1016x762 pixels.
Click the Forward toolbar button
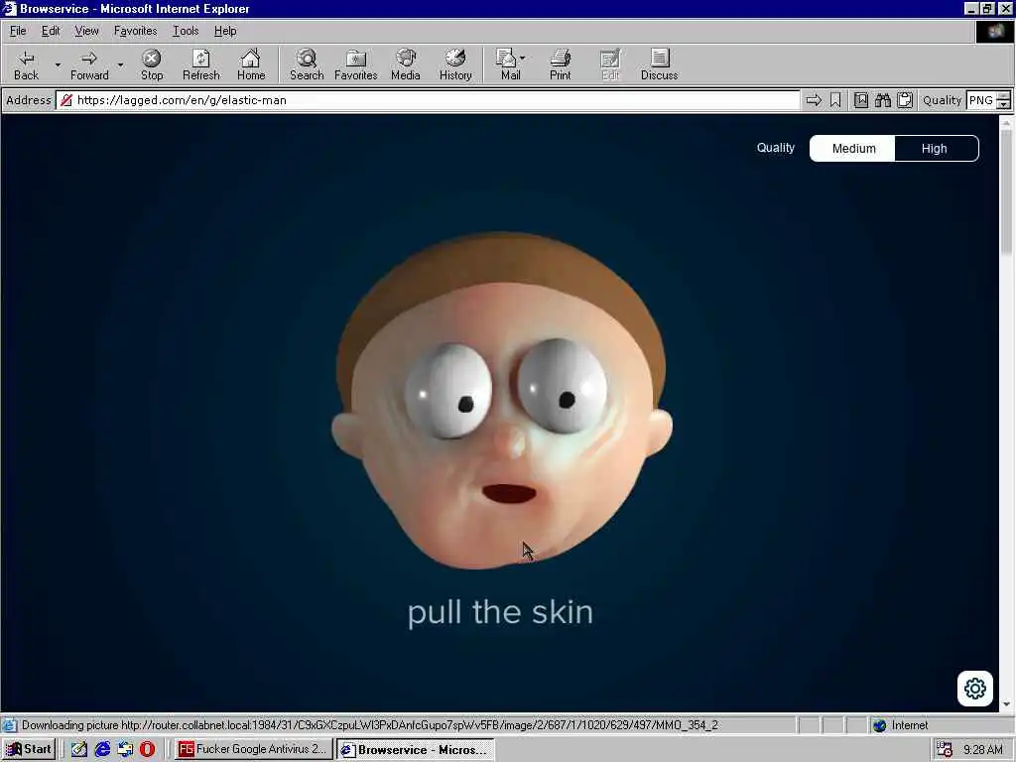click(x=89, y=64)
